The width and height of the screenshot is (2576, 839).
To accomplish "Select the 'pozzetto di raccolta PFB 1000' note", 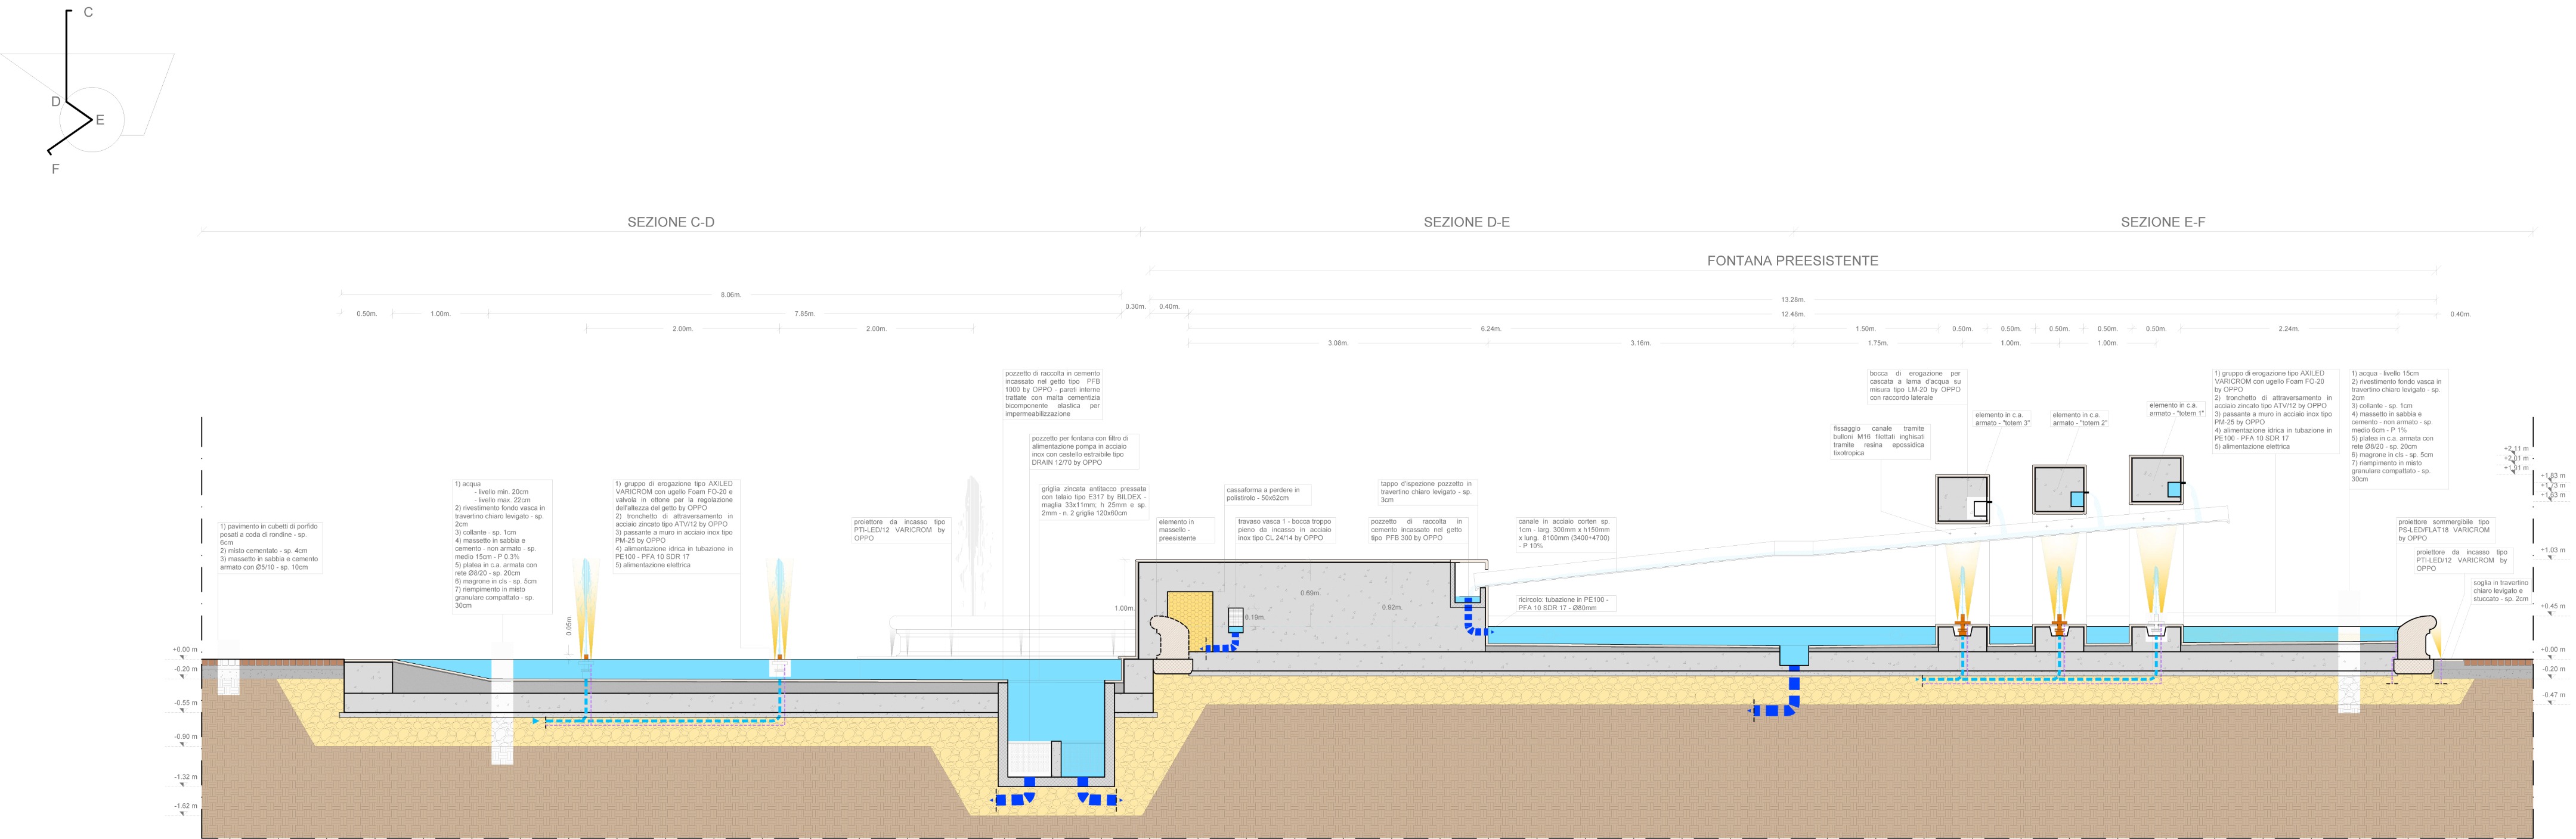I will click(x=1052, y=393).
